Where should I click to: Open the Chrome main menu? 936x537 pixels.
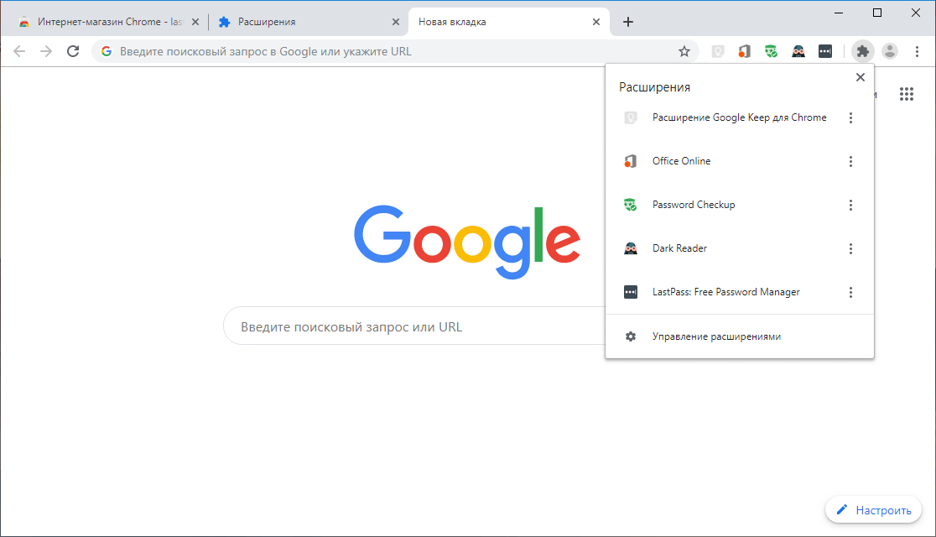pyautogui.click(x=917, y=51)
